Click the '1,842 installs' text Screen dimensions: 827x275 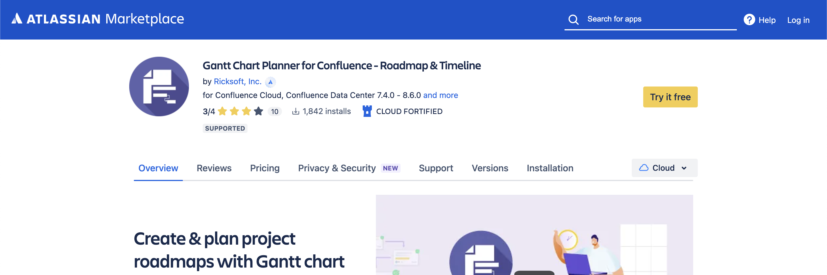(x=326, y=111)
